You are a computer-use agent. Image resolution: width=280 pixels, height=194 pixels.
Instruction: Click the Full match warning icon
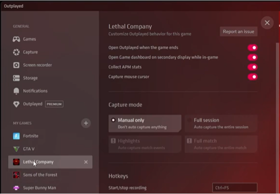[189, 141]
